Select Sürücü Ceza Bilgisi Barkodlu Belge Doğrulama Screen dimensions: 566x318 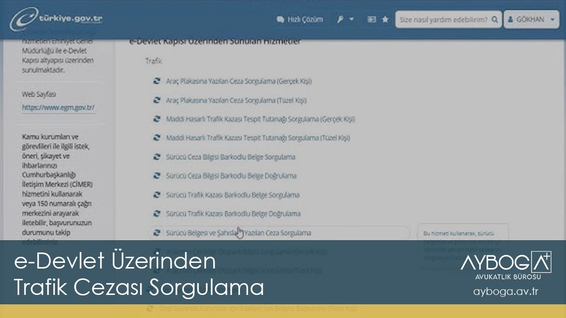pos(231,176)
